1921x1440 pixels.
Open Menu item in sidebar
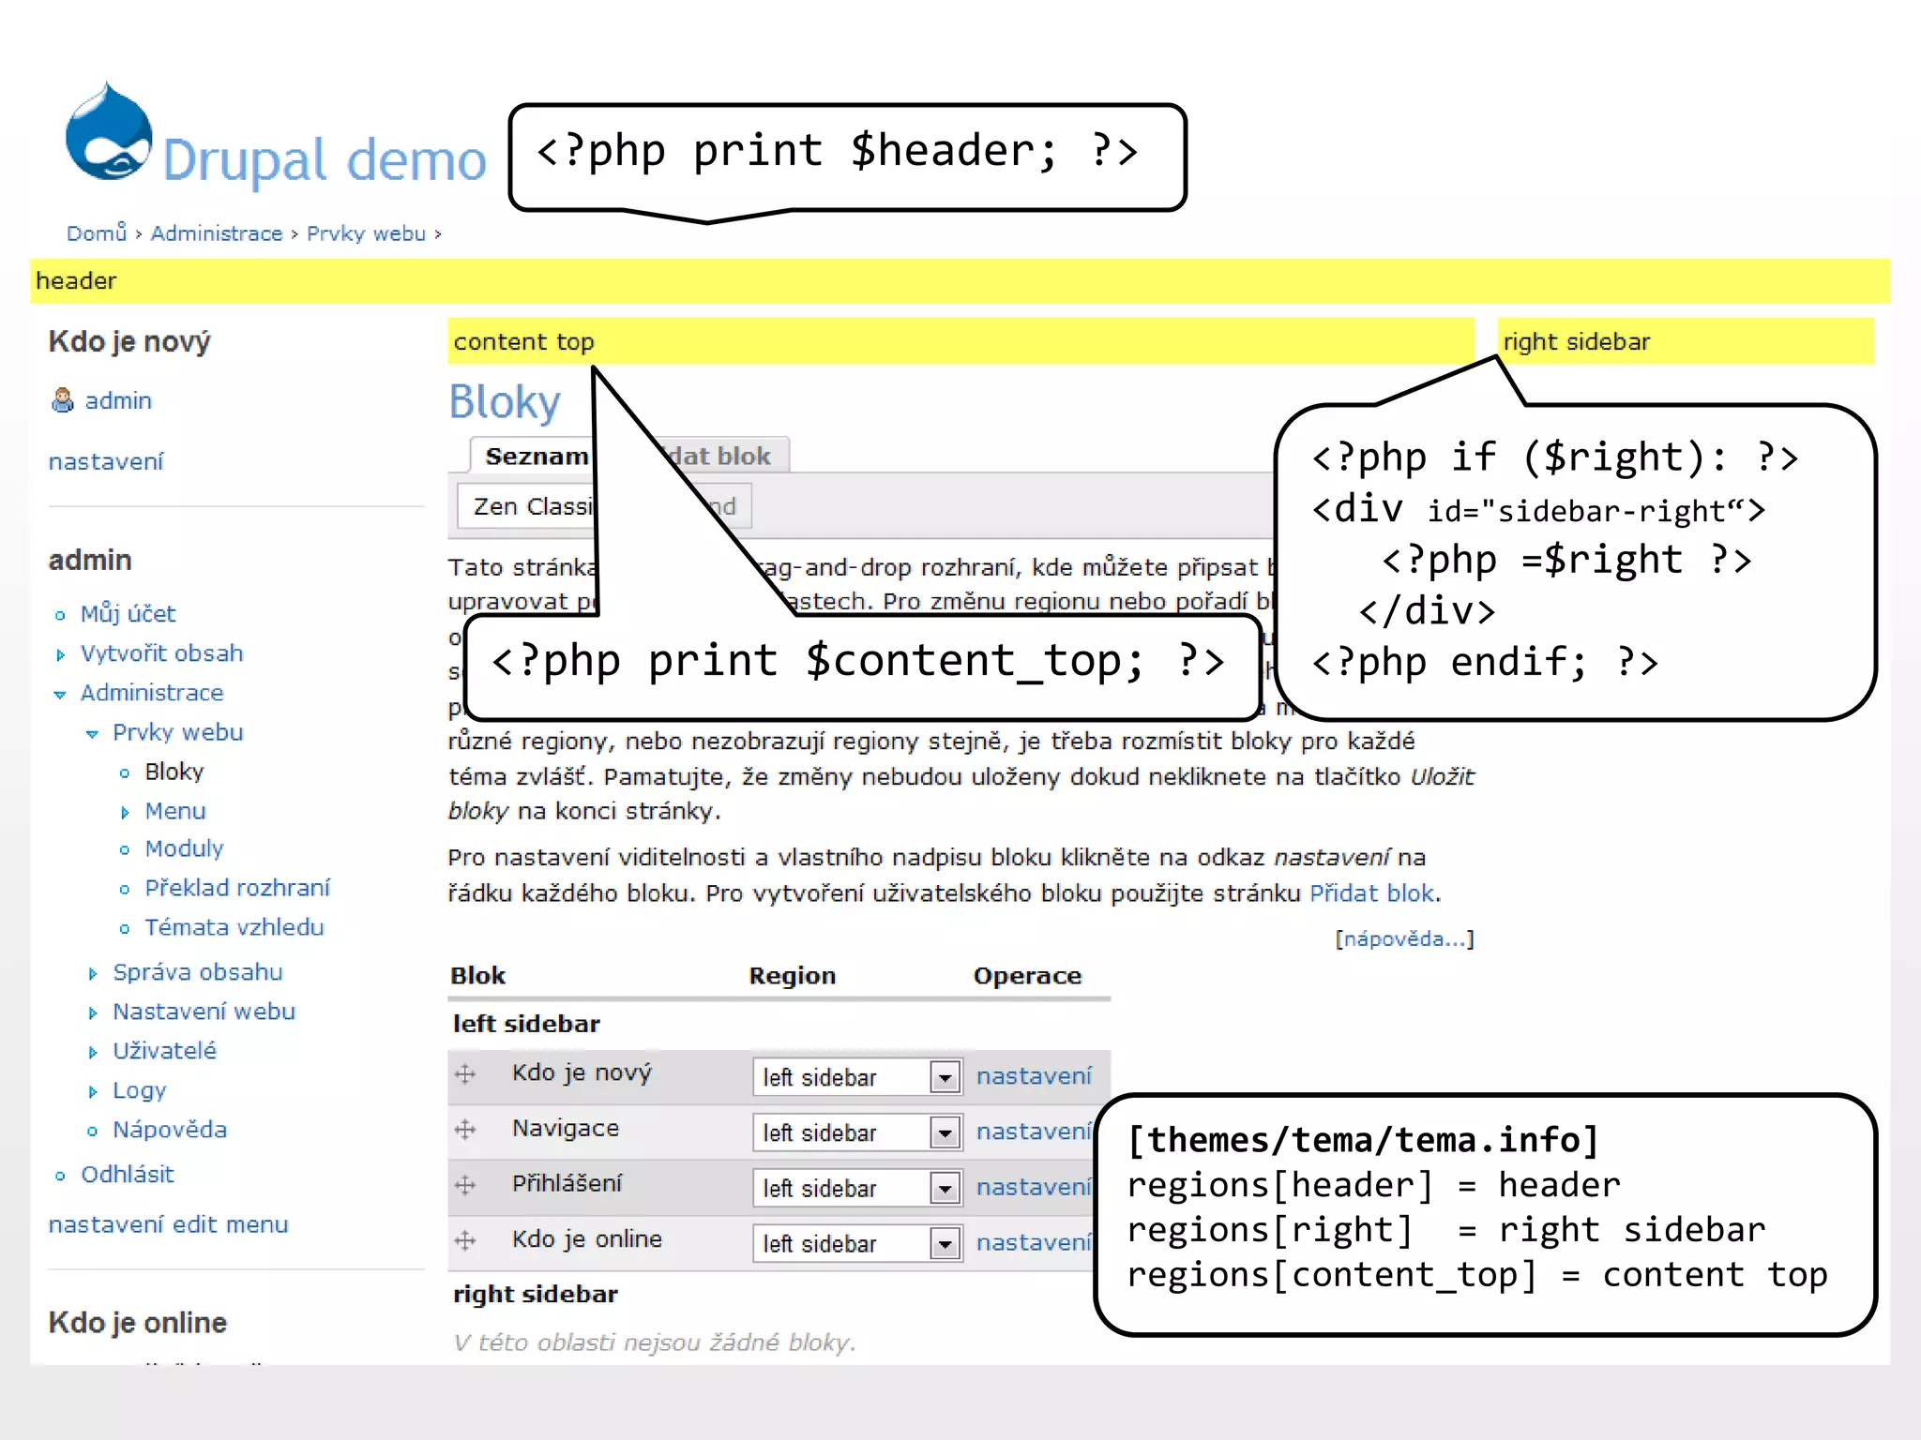click(x=175, y=811)
